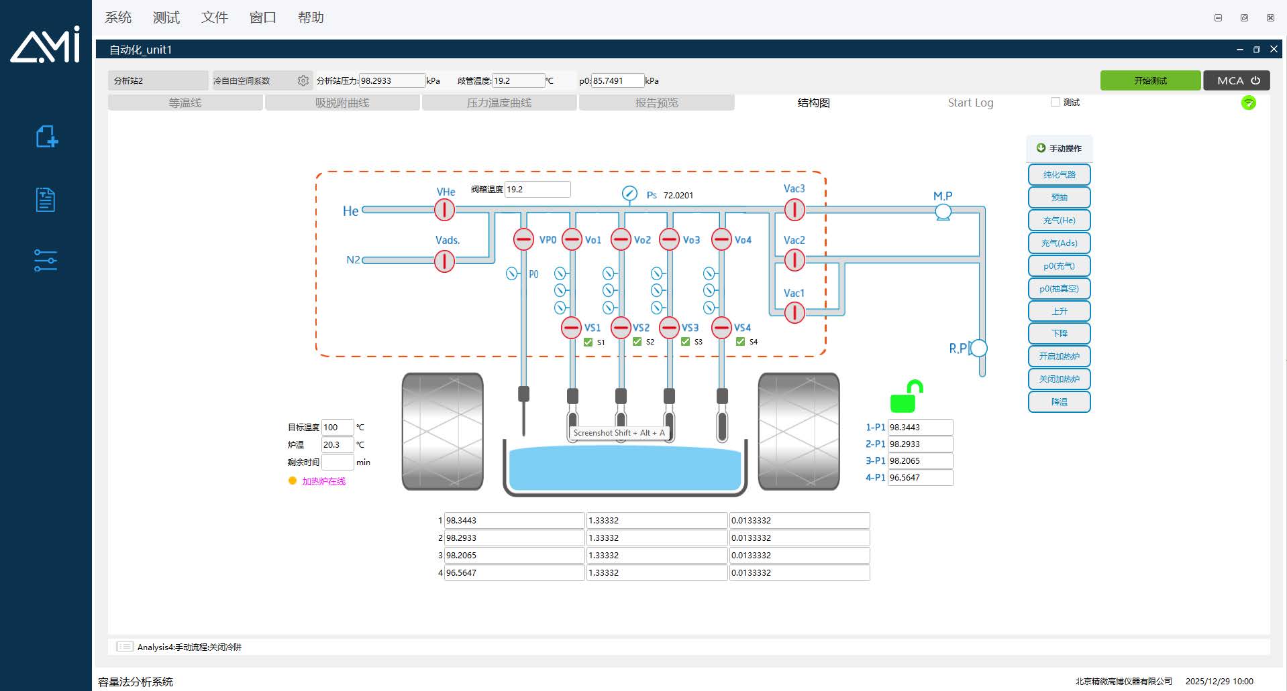
Task: Open the new file sidebar icon
Action: [x=46, y=137]
